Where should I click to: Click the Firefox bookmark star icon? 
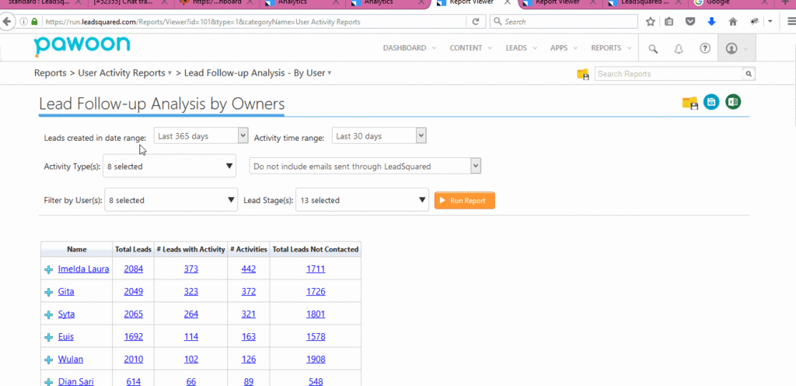tap(651, 22)
